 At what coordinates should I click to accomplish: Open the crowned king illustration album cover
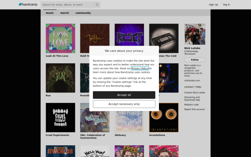(x=129, y=151)
